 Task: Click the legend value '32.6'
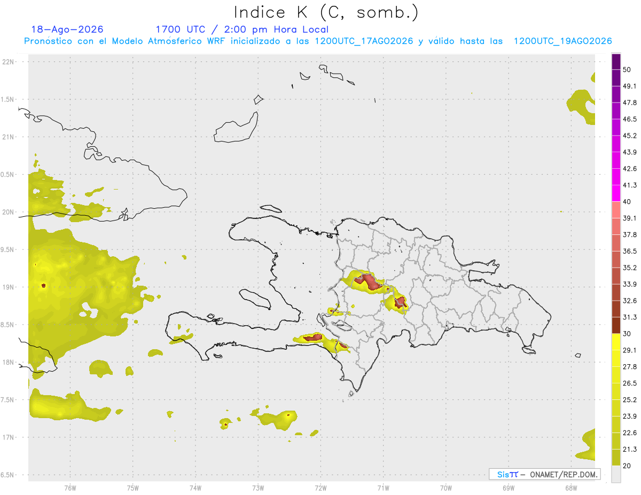click(630, 301)
